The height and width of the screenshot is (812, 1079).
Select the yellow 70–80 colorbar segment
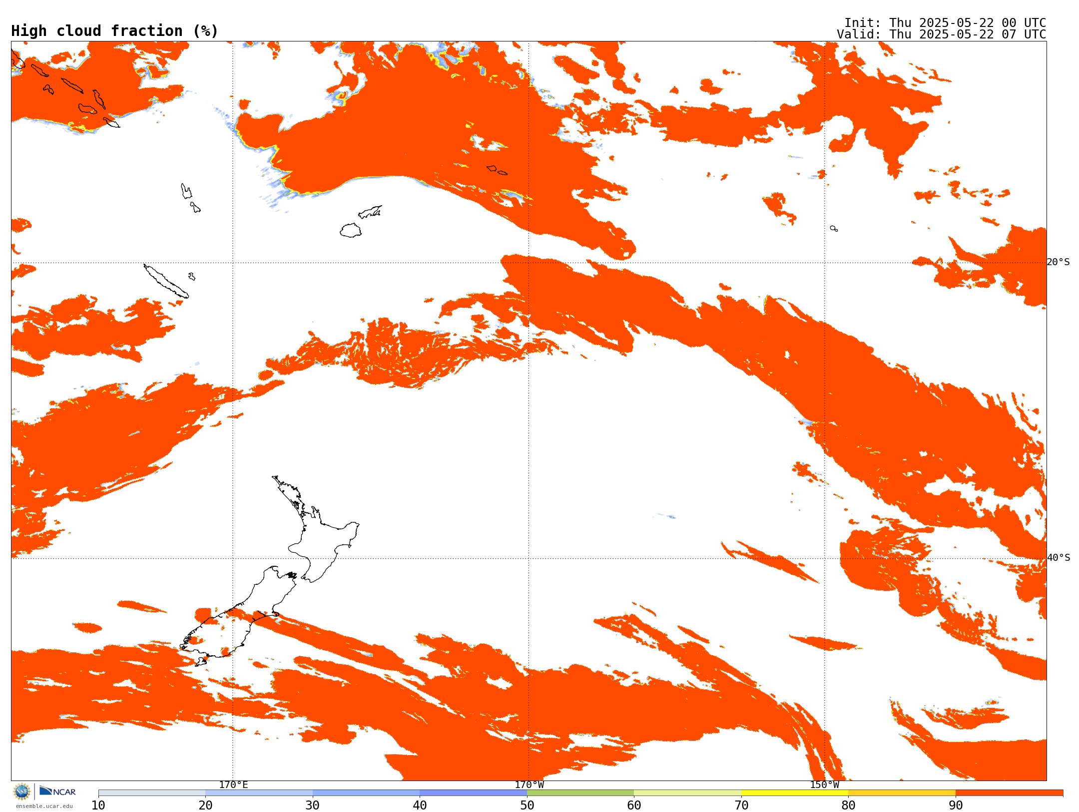pyautogui.click(x=794, y=793)
